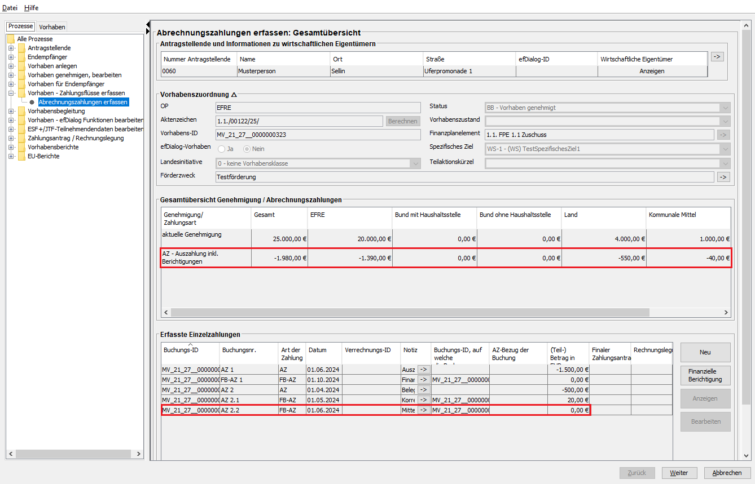
Task: Expand the Vorhabensberichte tree node
Action: 11,147
